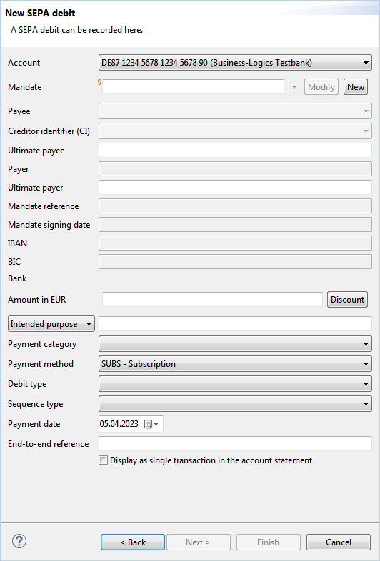Click the Mandate text input field

193,87
